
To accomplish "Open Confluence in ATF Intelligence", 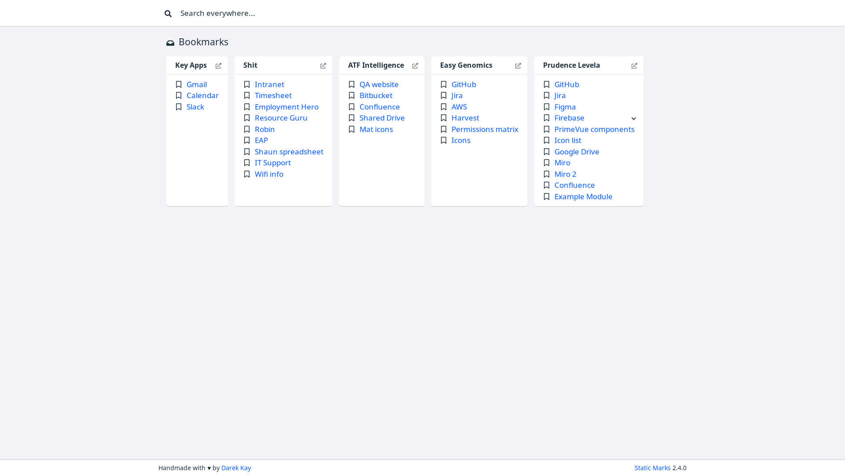I will (379, 107).
